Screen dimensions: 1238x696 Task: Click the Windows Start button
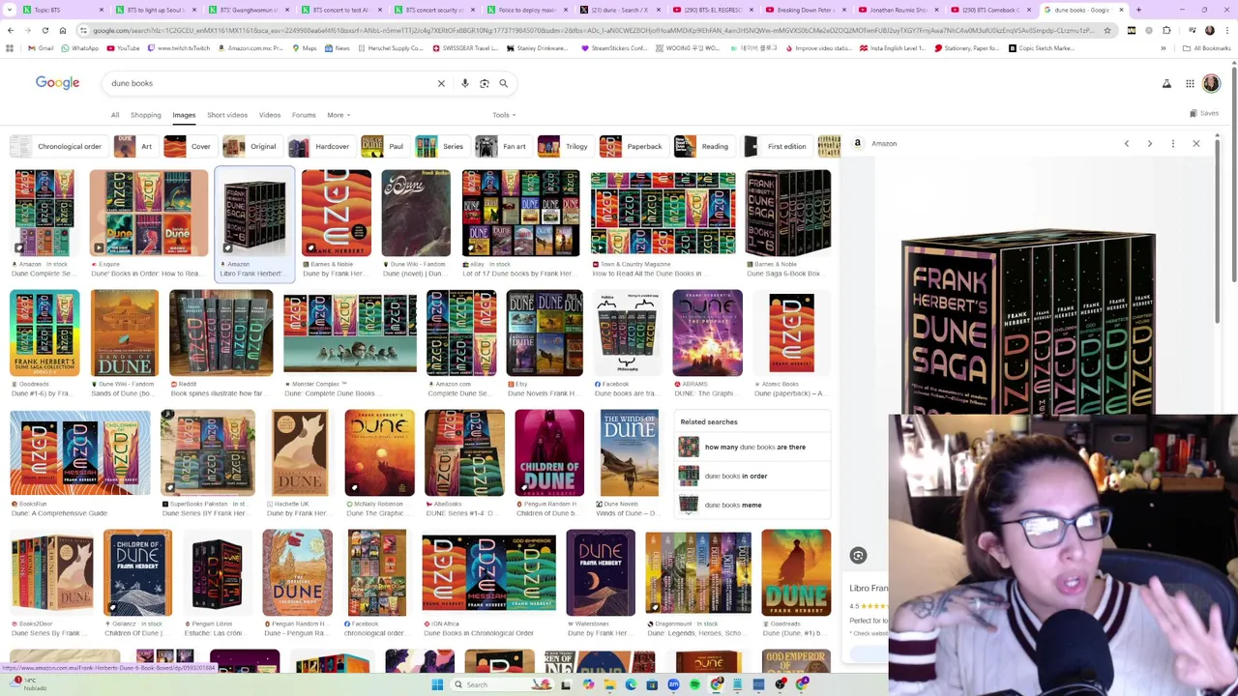pos(437,684)
